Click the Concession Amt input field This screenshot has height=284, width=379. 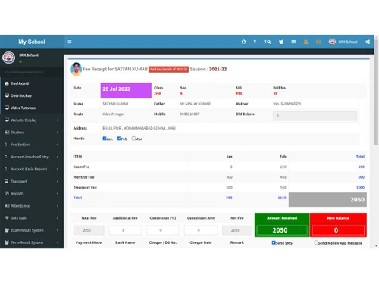coord(201,230)
